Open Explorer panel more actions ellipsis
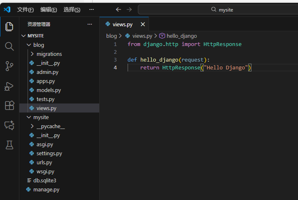 [x=90, y=24]
